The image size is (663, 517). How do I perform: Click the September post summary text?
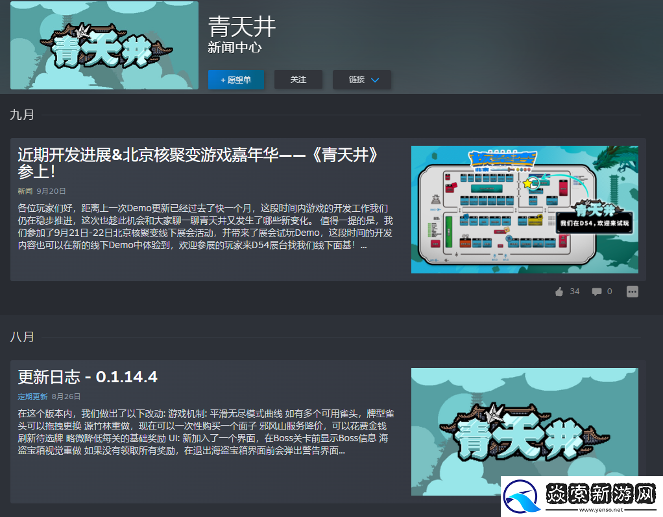click(x=204, y=227)
